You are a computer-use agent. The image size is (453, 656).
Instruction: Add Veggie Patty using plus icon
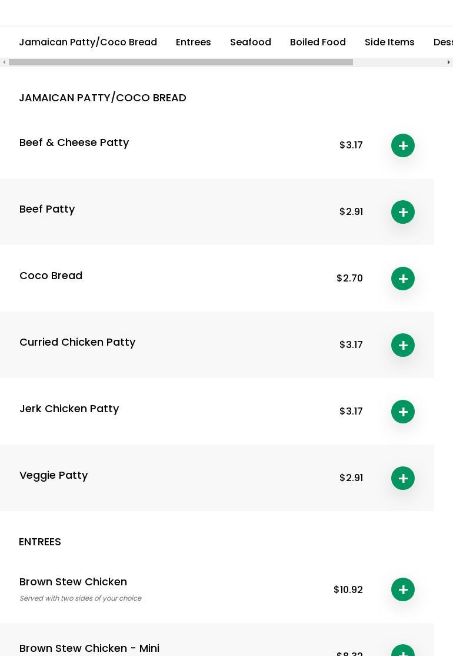(403, 478)
